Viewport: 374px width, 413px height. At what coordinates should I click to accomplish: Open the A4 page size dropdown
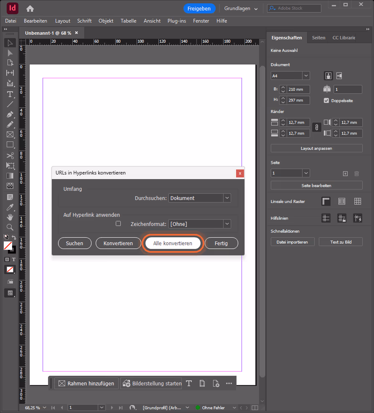pyautogui.click(x=290, y=76)
